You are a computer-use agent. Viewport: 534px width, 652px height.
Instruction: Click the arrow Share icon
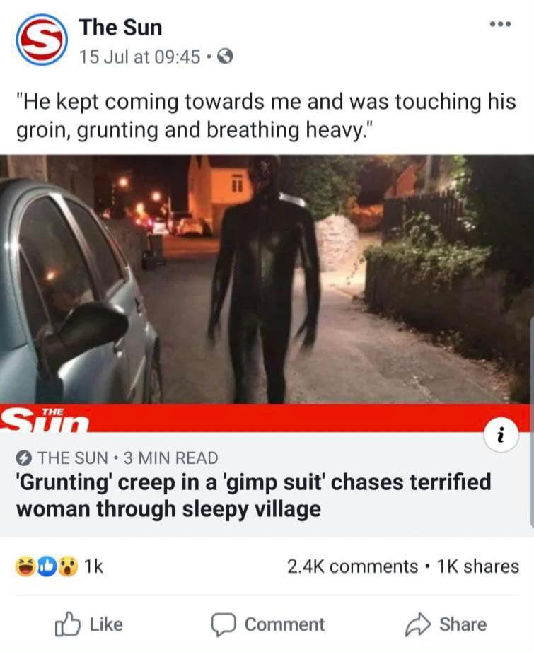(419, 624)
